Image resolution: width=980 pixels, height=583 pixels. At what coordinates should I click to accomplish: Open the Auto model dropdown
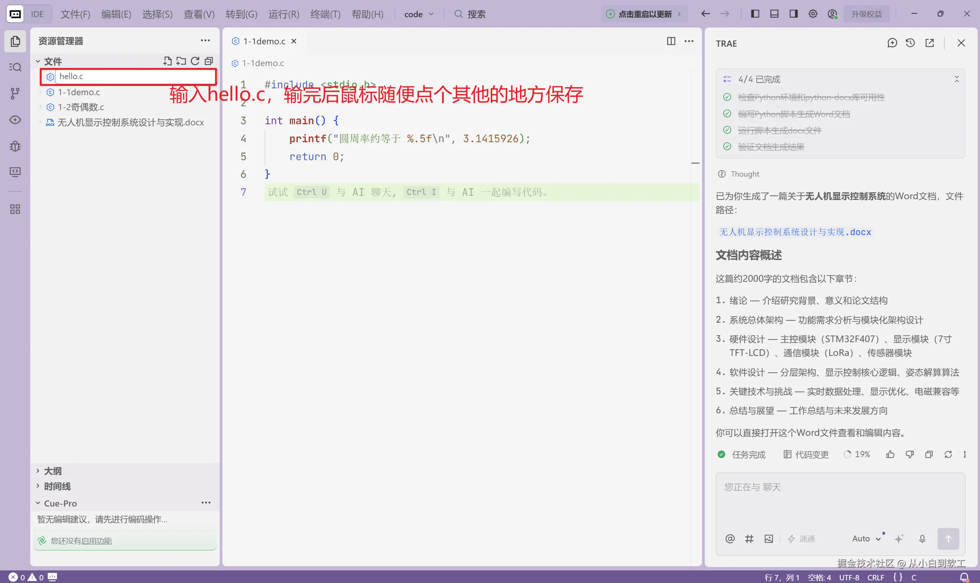tap(866, 539)
